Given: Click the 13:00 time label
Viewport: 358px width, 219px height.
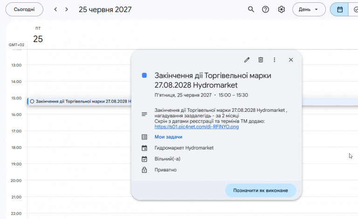Looking at the screenshot, I should [x=16, y=65].
